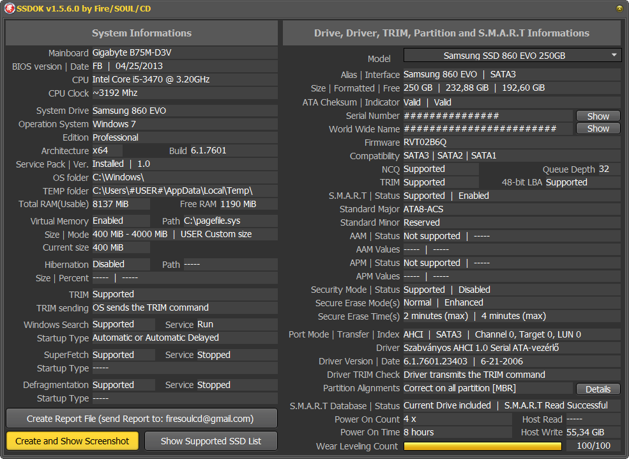The image size is (629, 459).
Task: Click the Drive, Driver, TRIM, Partition header
Action: click(x=451, y=33)
